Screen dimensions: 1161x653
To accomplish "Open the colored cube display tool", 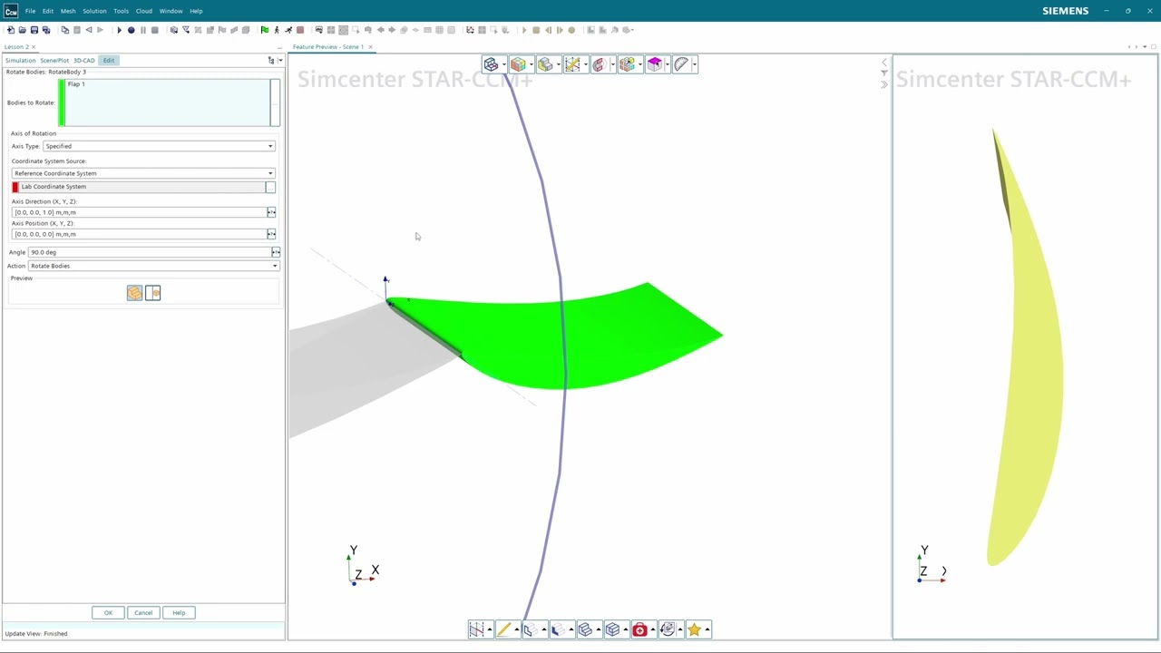I will (x=518, y=64).
